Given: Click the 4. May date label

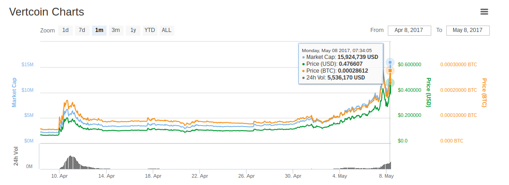Looking at the screenshot, I should tap(339, 176).
